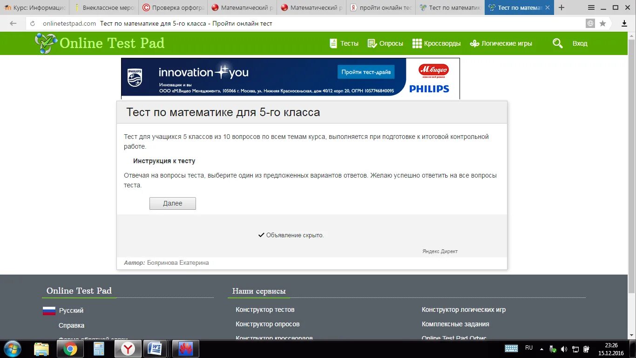636x358 pixels.
Task: Open Конструктор опросов link
Action: (268, 324)
